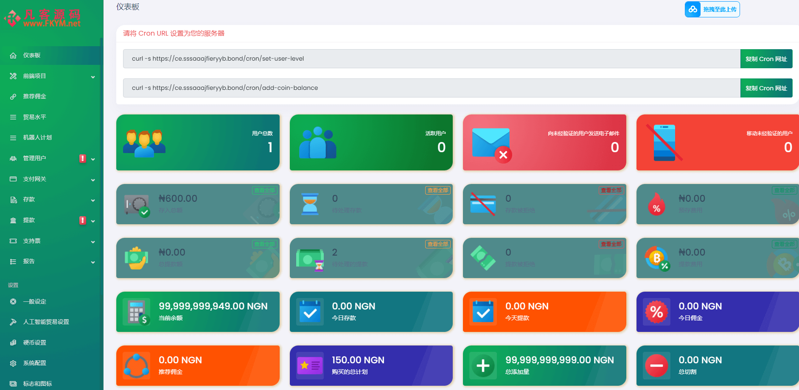This screenshot has height=390, width=799.
Task: Expand the 支付网关 submenu arrow
Action: point(93,180)
